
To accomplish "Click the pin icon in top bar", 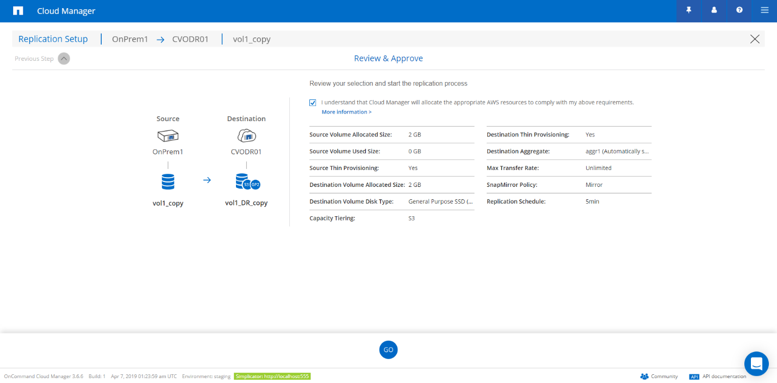I will tap(689, 10).
